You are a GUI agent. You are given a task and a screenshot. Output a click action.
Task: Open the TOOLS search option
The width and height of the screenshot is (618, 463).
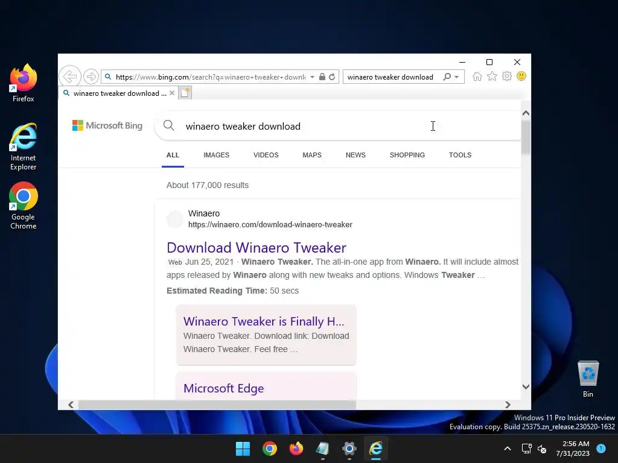tap(460, 155)
